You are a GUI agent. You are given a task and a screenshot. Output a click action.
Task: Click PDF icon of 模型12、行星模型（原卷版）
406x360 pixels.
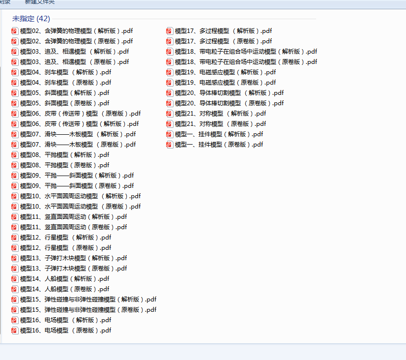[x=15, y=248]
